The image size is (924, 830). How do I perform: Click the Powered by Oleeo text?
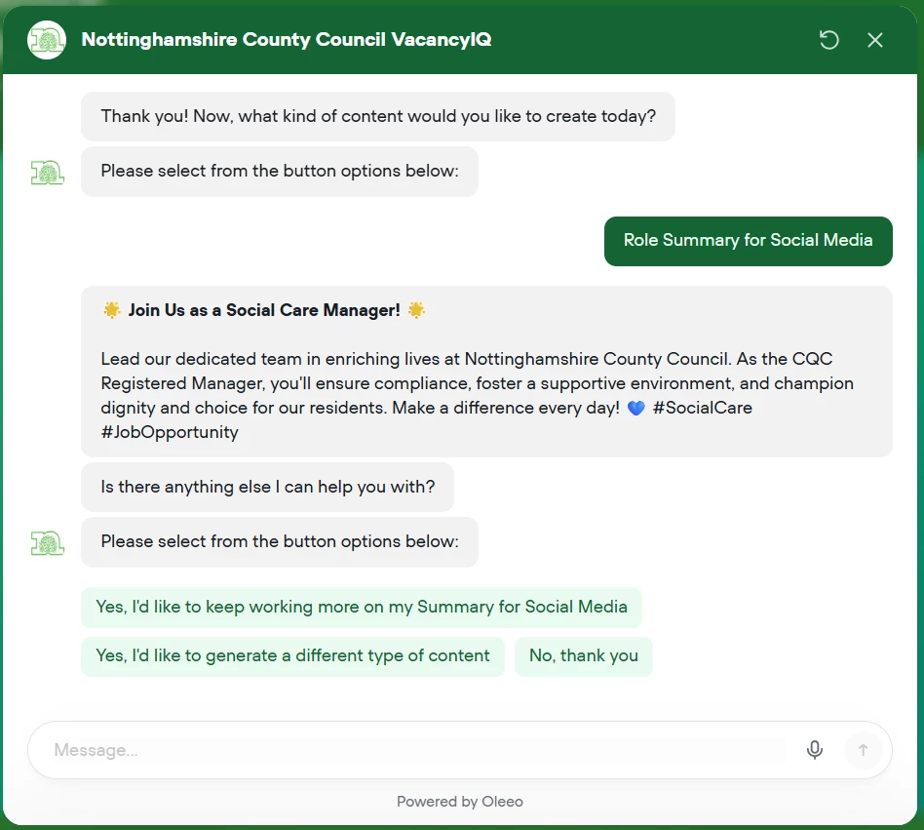[x=460, y=801]
